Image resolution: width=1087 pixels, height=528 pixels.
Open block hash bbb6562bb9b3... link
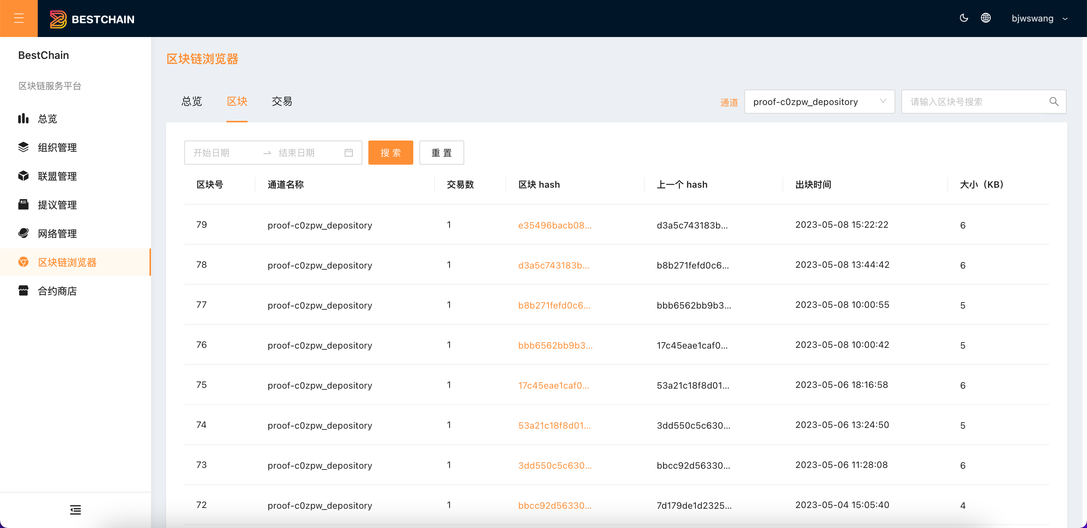tap(555, 346)
